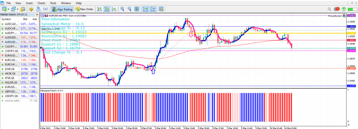
Task: Toggle chart auto-scroll to end
Action: pos(145,9)
